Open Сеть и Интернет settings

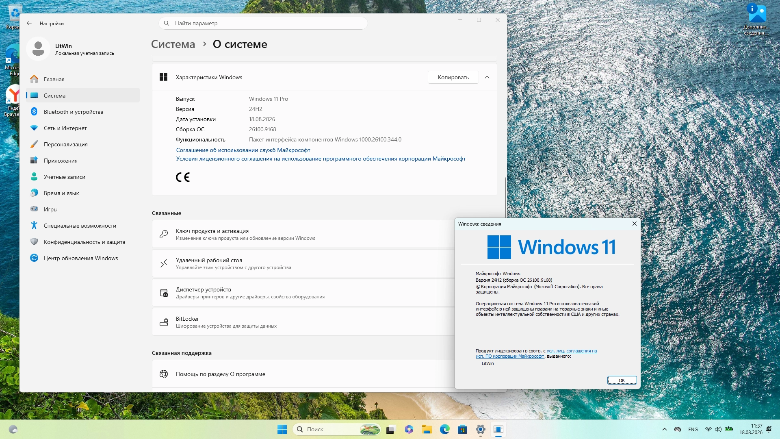tap(83, 128)
